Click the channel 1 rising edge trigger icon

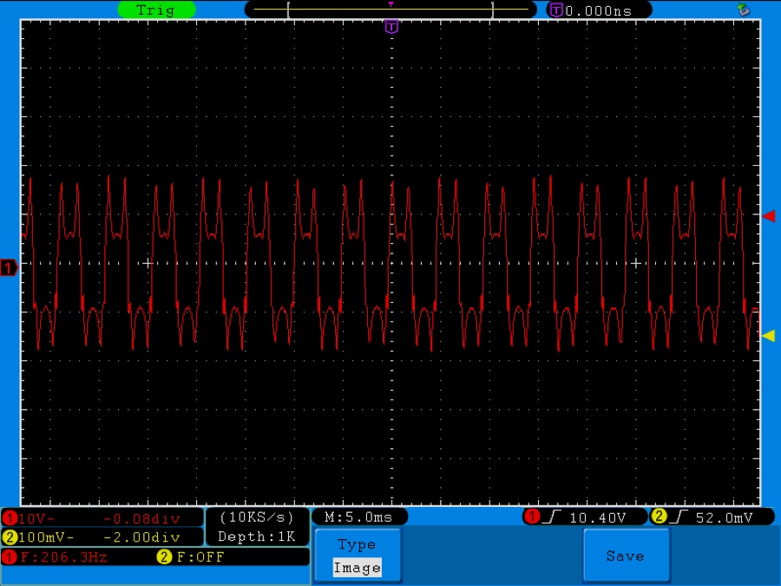point(551,517)
